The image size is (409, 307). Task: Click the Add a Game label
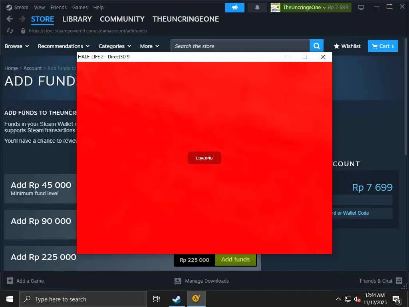pyautogui.click(x=30, y=281)
